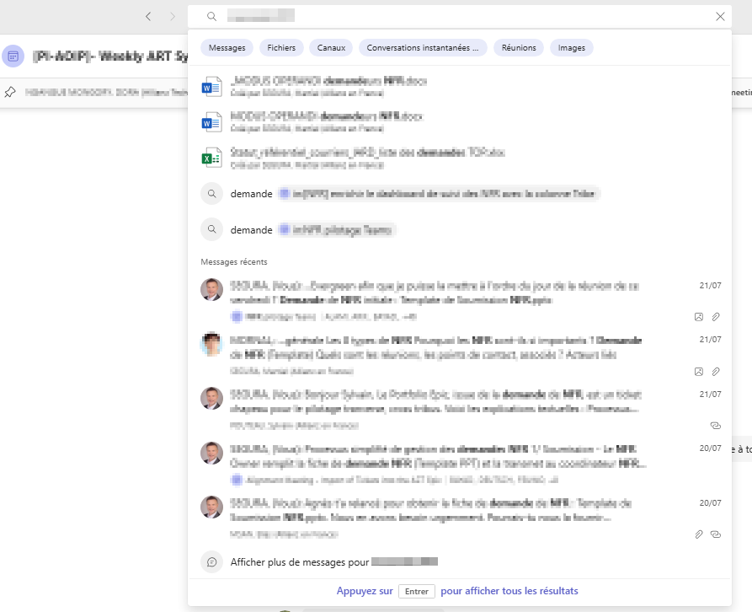Click 'Messages récents' section heading
This screenshot has height=612, width=752.
pyautogui.click(x=233, y=261)
